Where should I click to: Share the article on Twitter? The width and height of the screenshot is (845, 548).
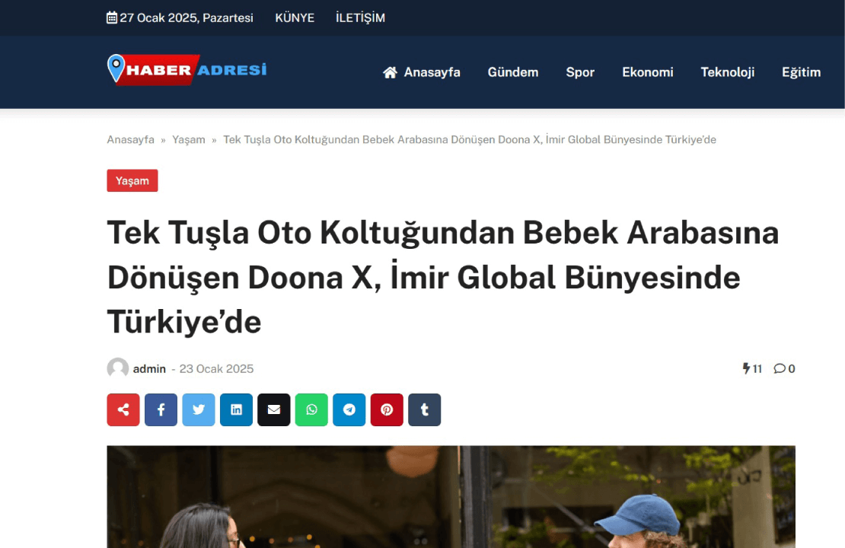(x=199, y=410)
